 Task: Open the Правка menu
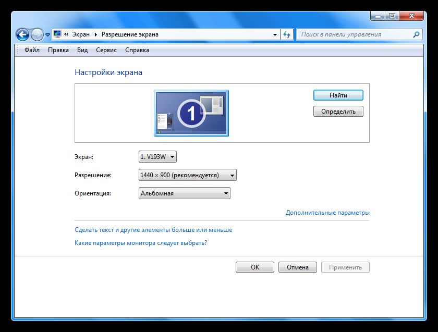click(58, 50)
